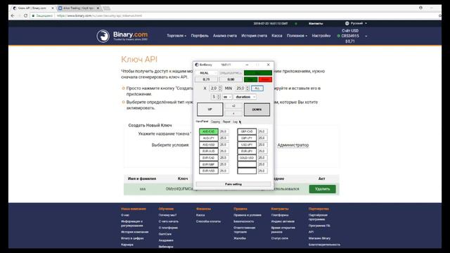Switch to the Report tab
This screenshot has height=253, width=450.
[x=226, y=122]
